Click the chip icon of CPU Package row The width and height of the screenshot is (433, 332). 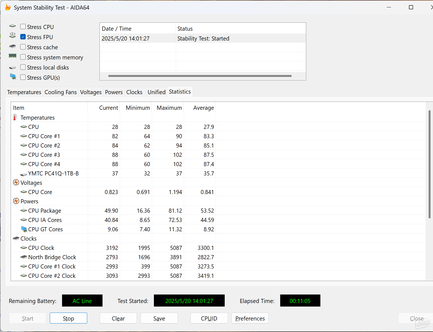(x=24, y=210)
